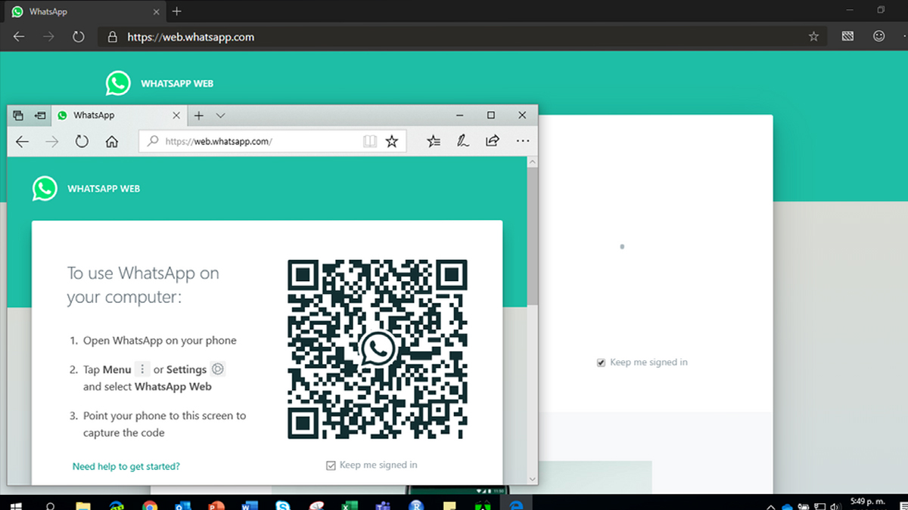This screenshot has width=908, height=510.
Task: Open a new tab in front Edge window
Action: (199, 116)
